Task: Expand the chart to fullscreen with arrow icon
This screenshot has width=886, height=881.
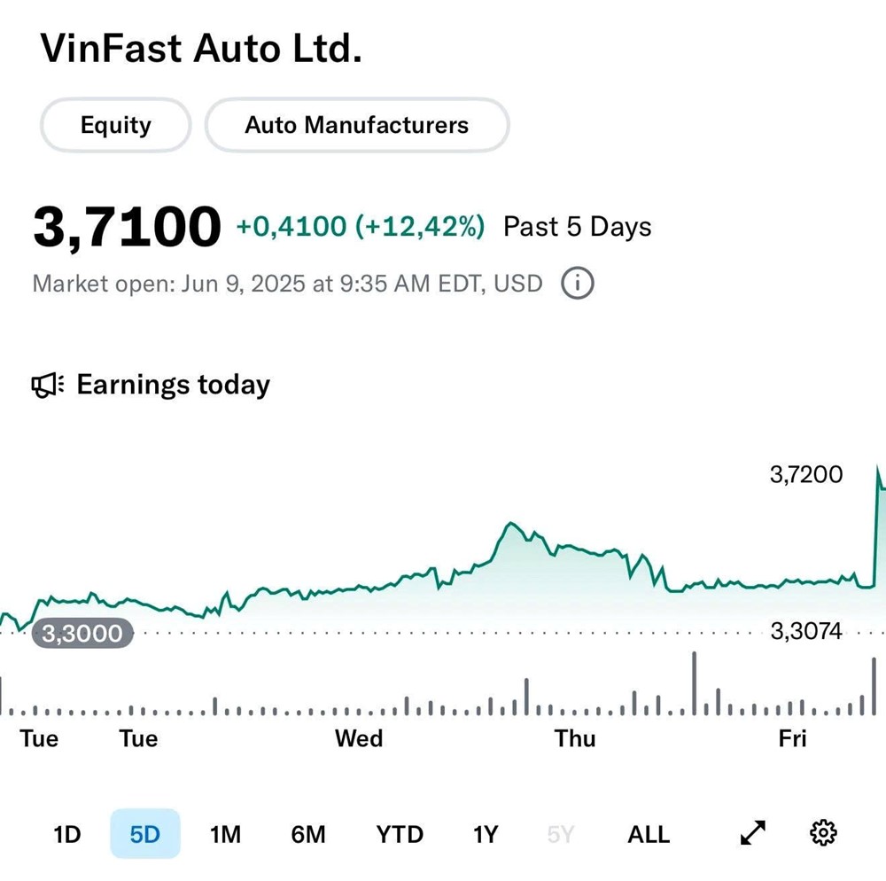Action: pos(751,832)
